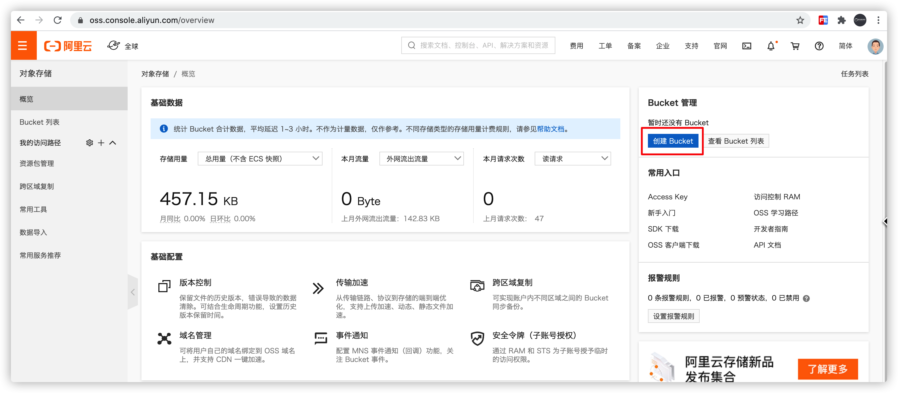Open the 工单 menu in top bar
The width and height of the screenshot is (898, 393).
(x=605, y=46)
